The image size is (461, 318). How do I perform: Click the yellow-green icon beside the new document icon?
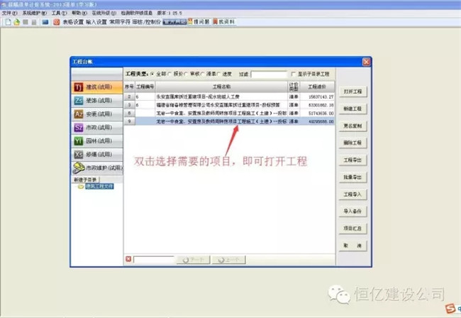(17, 22)
